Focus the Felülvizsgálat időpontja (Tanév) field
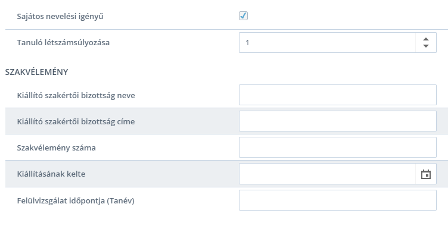Viewport: 448px width, 229px height. [x=338, y=200]
